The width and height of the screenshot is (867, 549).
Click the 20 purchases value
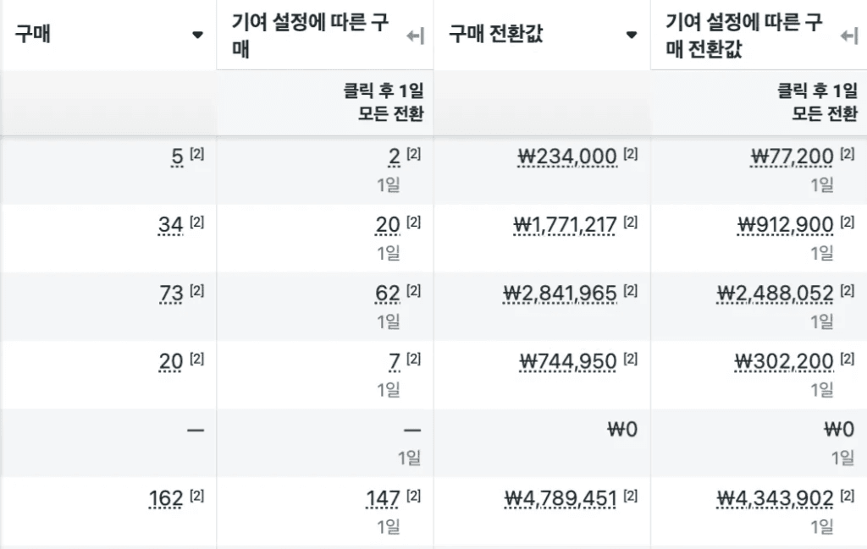coord(170,362)
